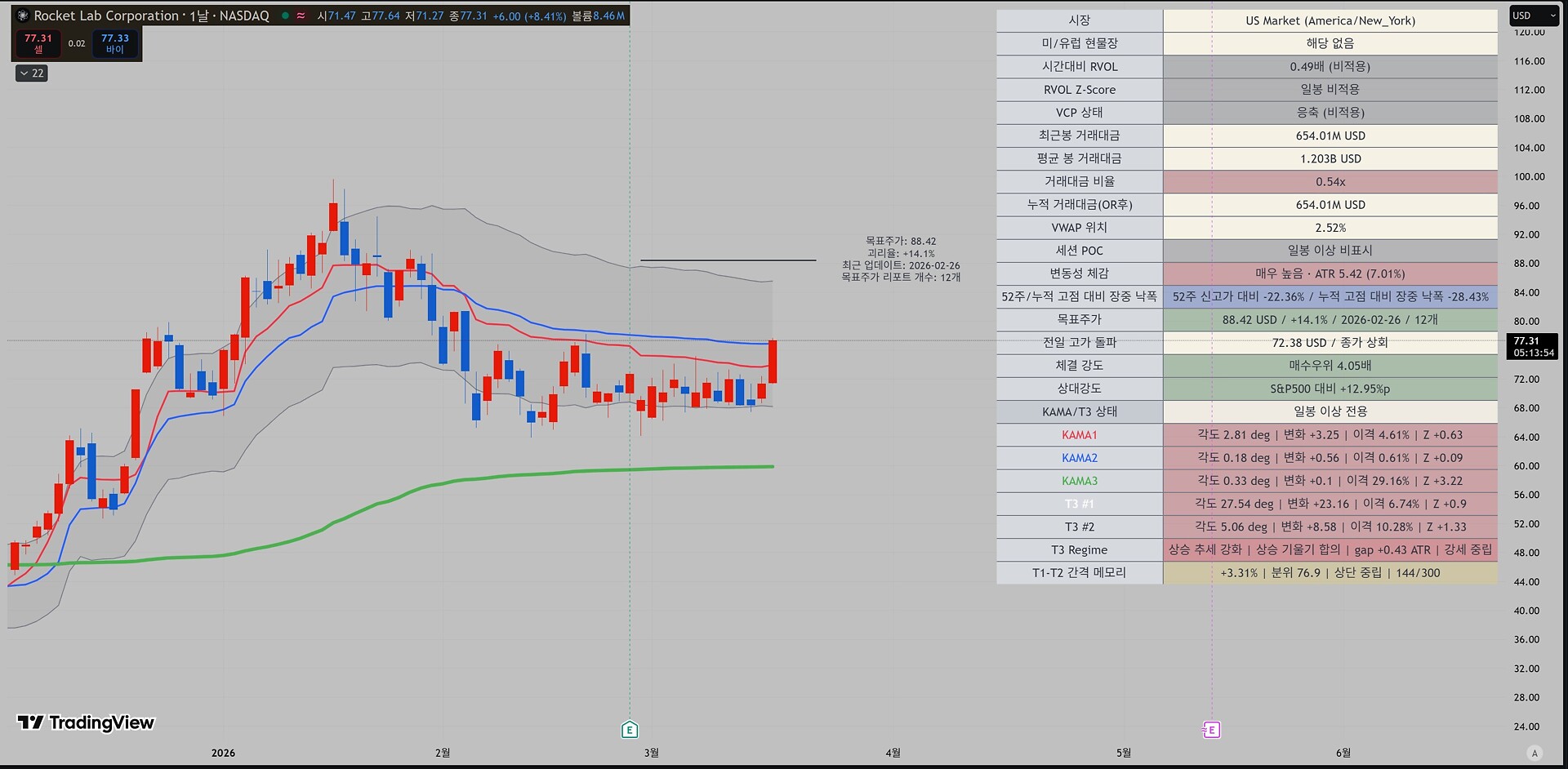Click the 100.00 price axis label
This screenshot has width=1568, height=769.
pyautogui.click(x=1530, y=176)
